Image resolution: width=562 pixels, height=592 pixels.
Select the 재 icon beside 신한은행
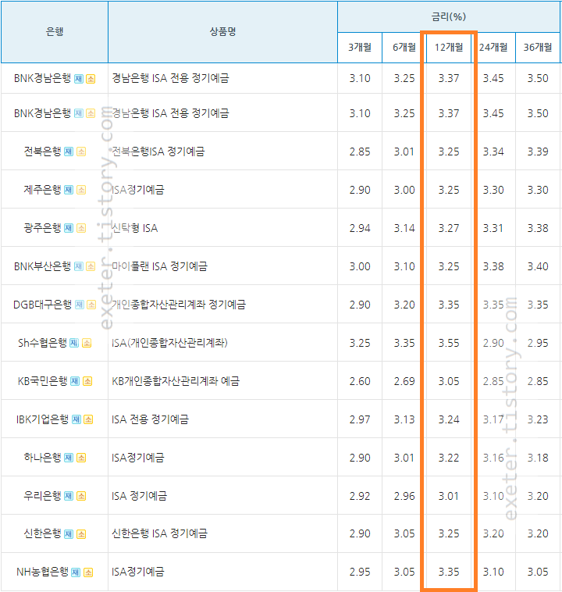point(69,534)
